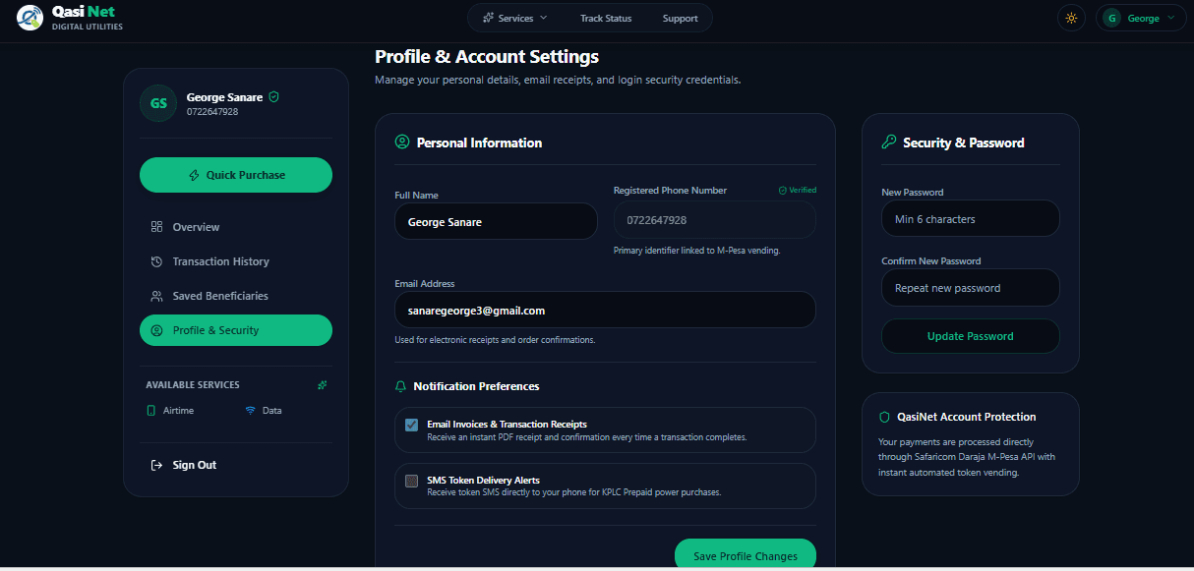Click the user icon for Profile & Security
Viewport: 1194px width, 571px height.
[x=156, y=330]
